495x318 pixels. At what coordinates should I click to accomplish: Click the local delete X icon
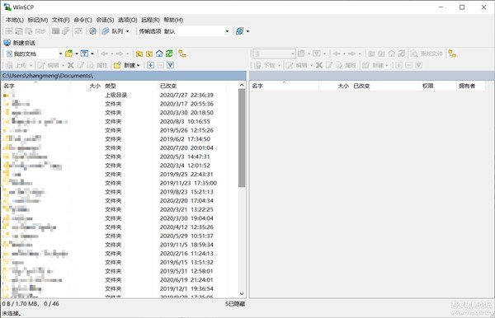point(71,65)
